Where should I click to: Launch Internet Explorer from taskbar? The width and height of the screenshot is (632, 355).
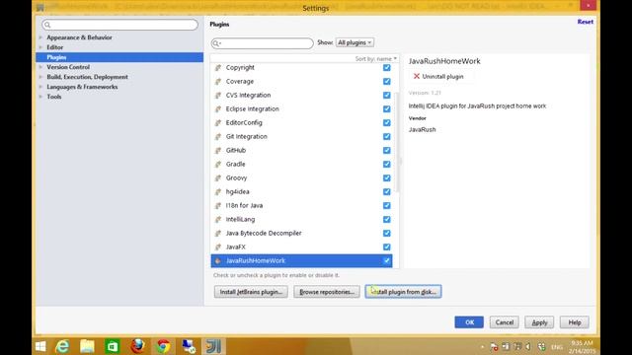pyautogui.click(x=62, y=346)
